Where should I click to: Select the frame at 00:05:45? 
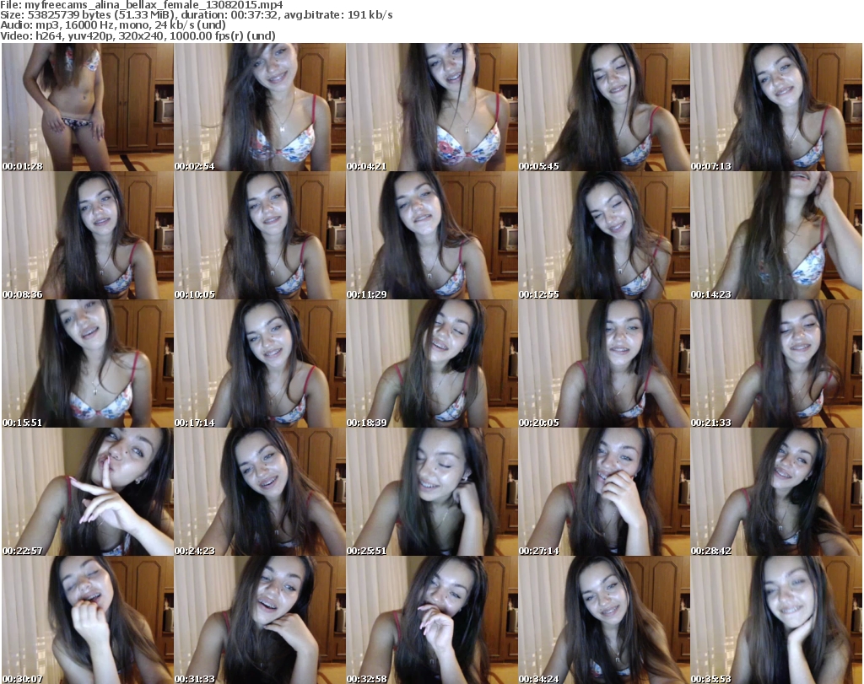click(604, 107)
